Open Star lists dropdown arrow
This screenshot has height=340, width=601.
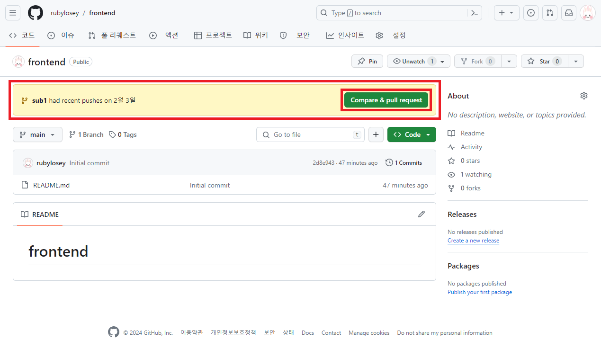coord(576,62)
